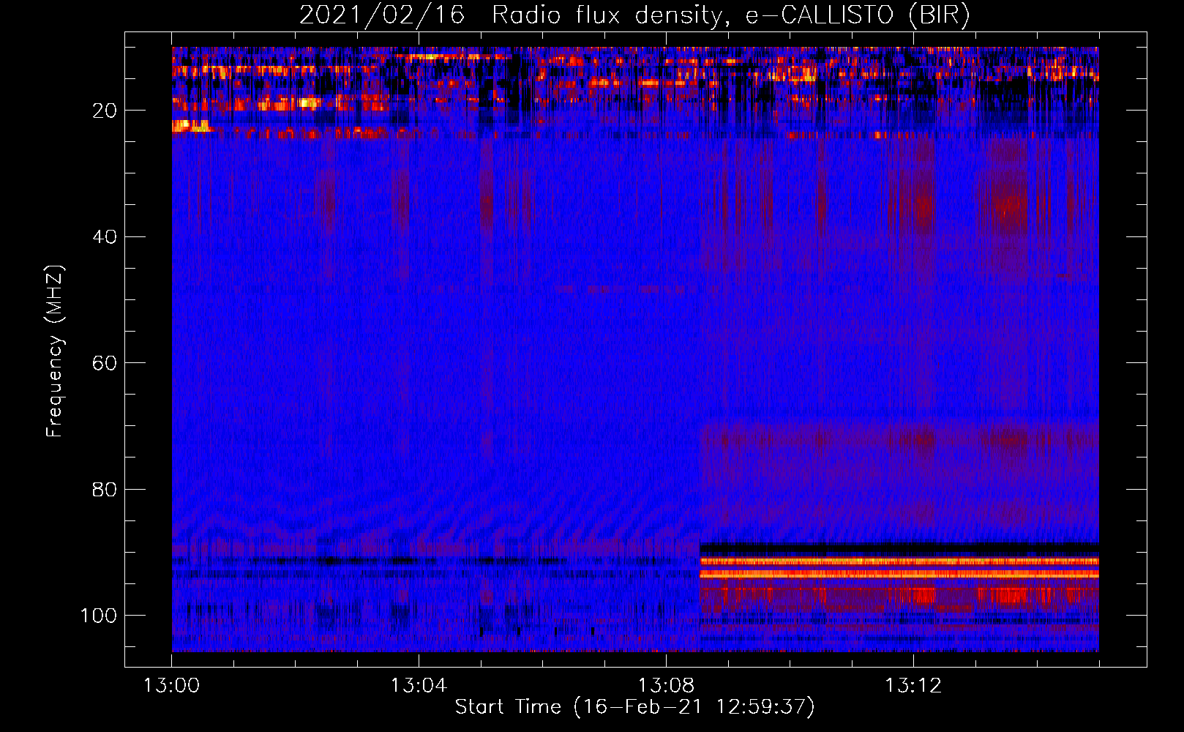The image size is (1184, 732).
Task: Click the 80 frequency tick label
Action: (105, 489)
